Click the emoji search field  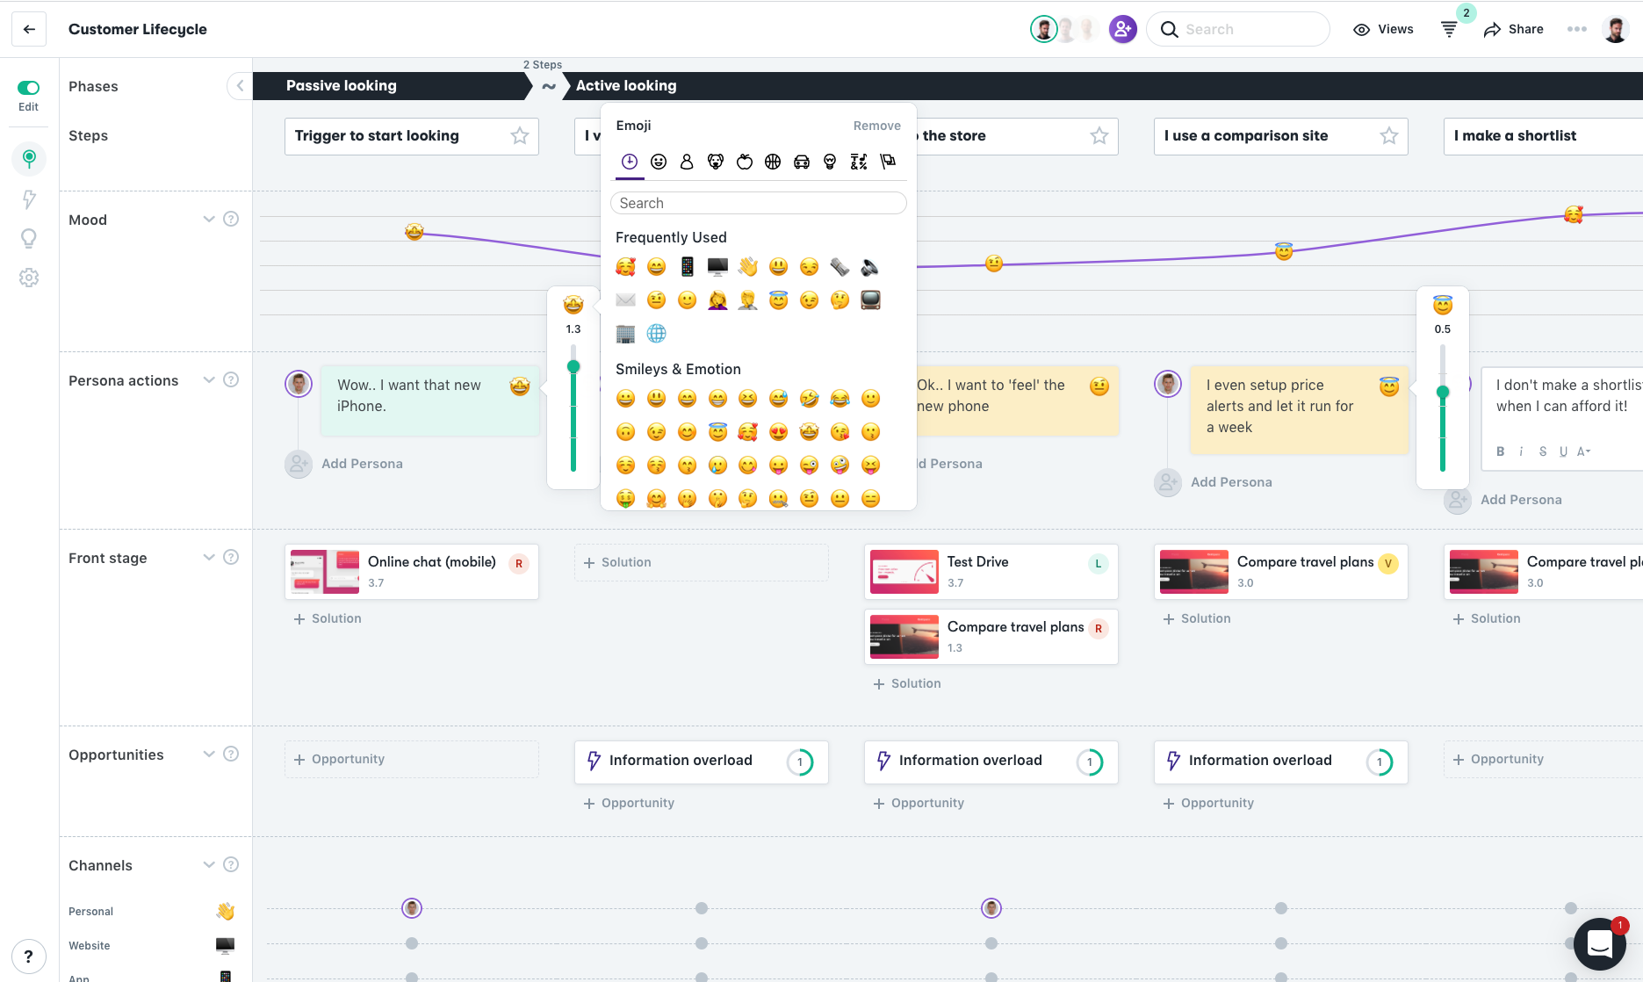758,203
